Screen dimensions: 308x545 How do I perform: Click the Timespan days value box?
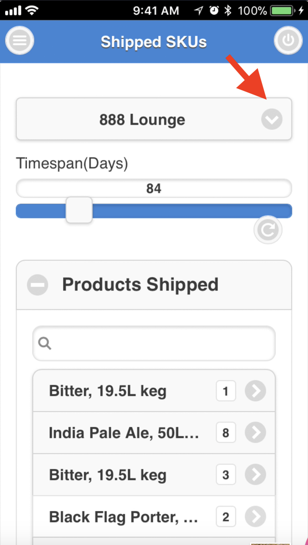pos(154,189)
